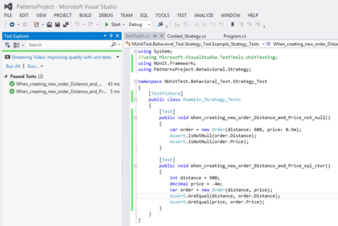
Task: Click the Find in Files toolbar icon
Action: tap(160, 24)
